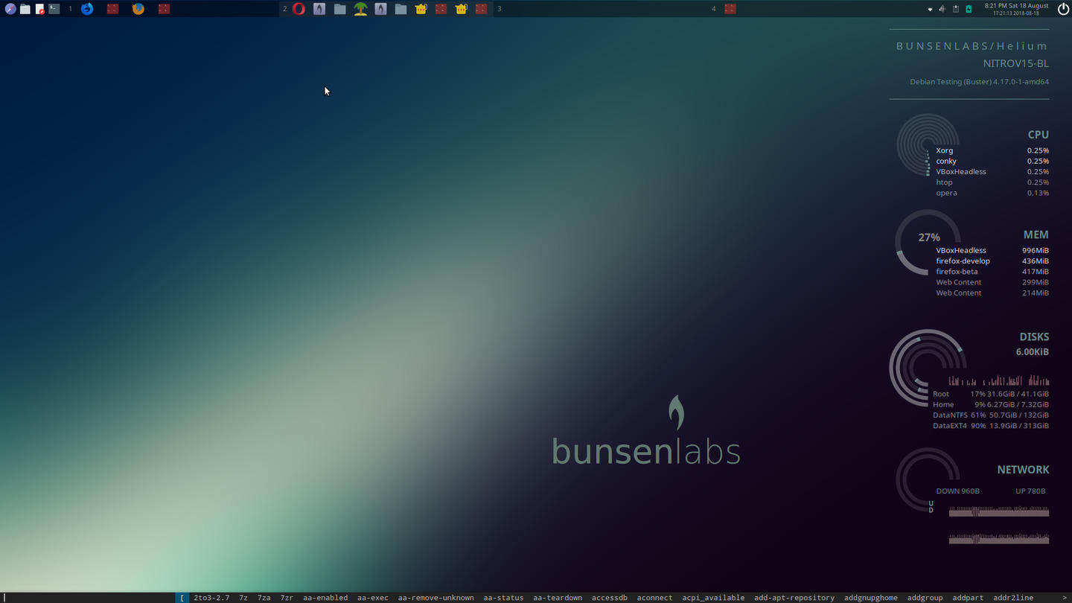
Task: Switch to workspace 2
Action: tap(284, 9)
